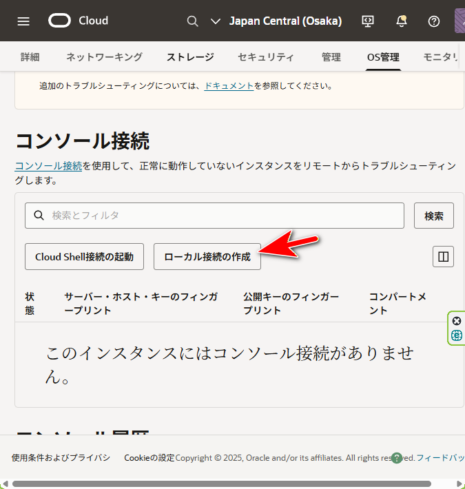Close the floating side widget
Image resolution: width=465 pixels, height=489 pixels.
click(457, 321)
